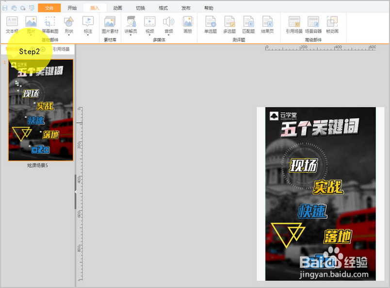The height and width of the screenshot is (288, 390).
Task: Collapse the scene panel via side handle
Action: 75,192
